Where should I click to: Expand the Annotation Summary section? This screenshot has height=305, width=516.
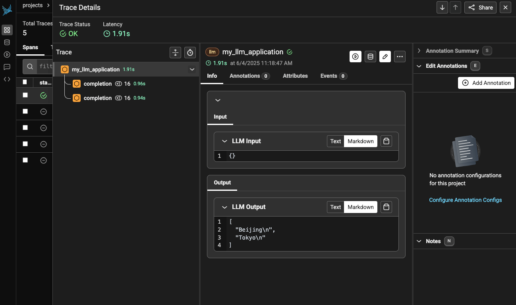click(x=419, y=51)
